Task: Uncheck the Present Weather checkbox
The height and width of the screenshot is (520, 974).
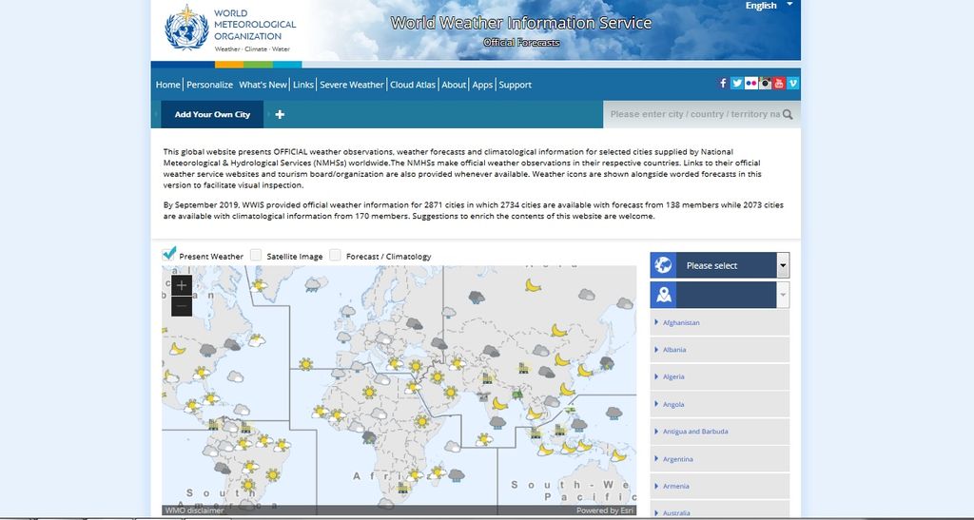Action: (169, 254)
